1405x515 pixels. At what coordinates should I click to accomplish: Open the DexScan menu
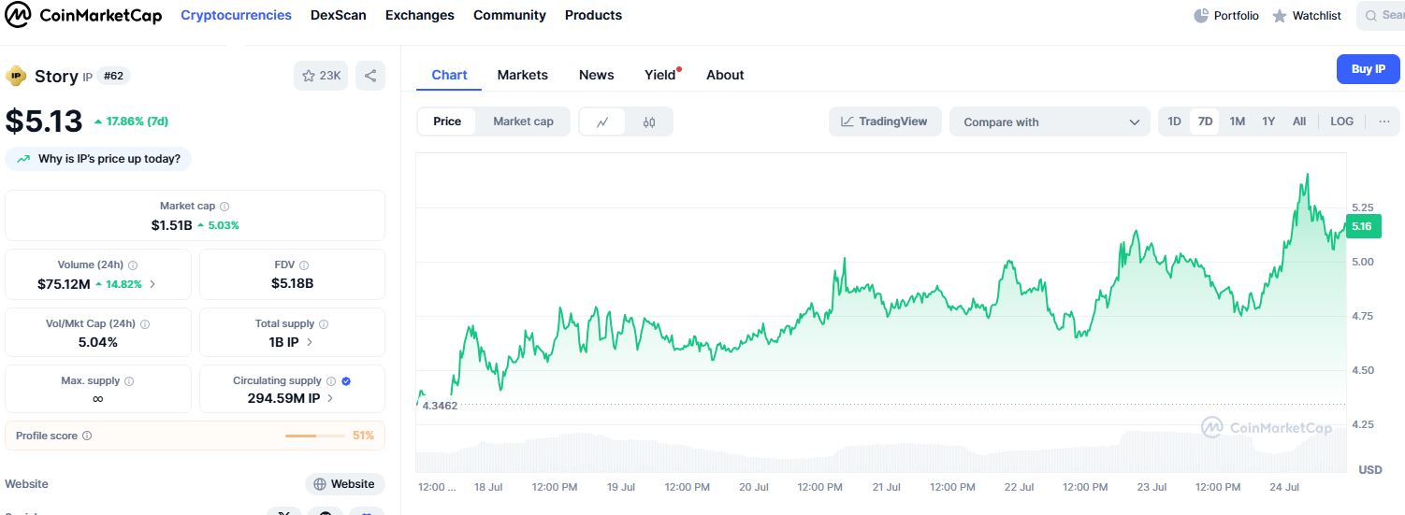click(x=339, y=15)
